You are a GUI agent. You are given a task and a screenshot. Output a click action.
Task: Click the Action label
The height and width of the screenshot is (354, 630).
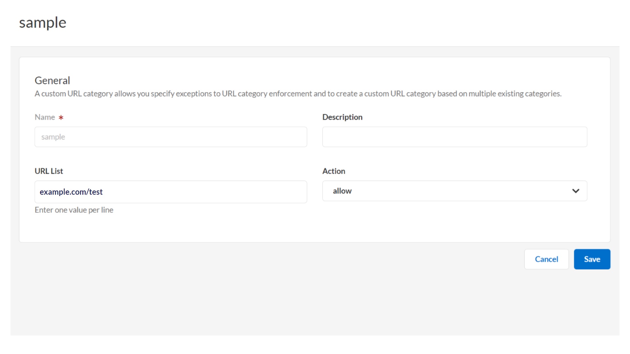coord(333,171)
